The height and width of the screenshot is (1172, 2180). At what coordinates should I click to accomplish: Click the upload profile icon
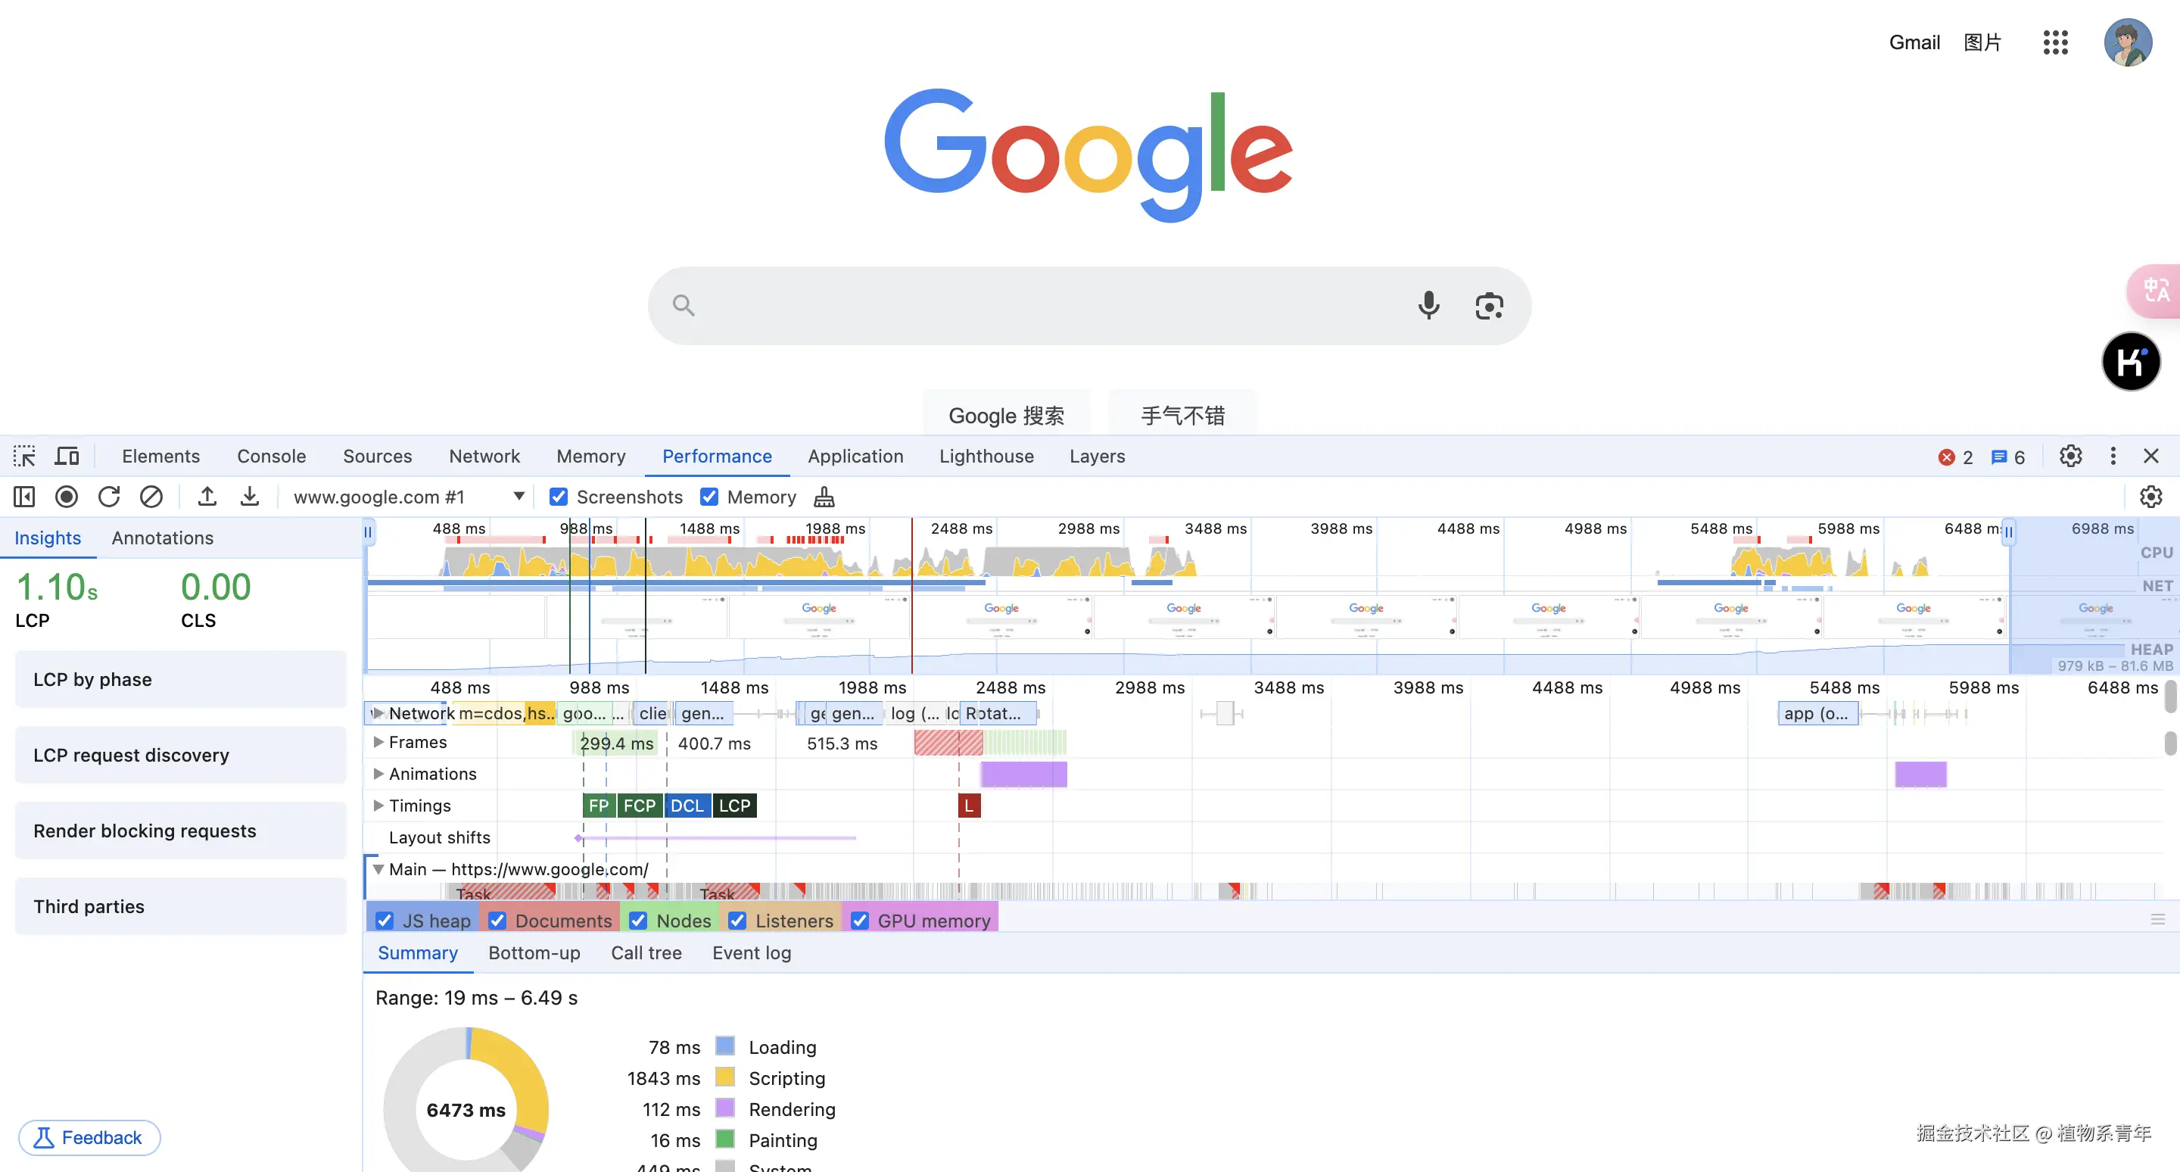click(207, 497)
